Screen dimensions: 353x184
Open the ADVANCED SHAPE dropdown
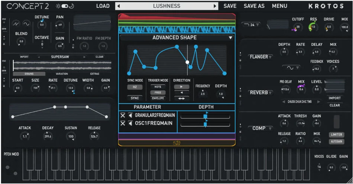[x=177, y=38]
